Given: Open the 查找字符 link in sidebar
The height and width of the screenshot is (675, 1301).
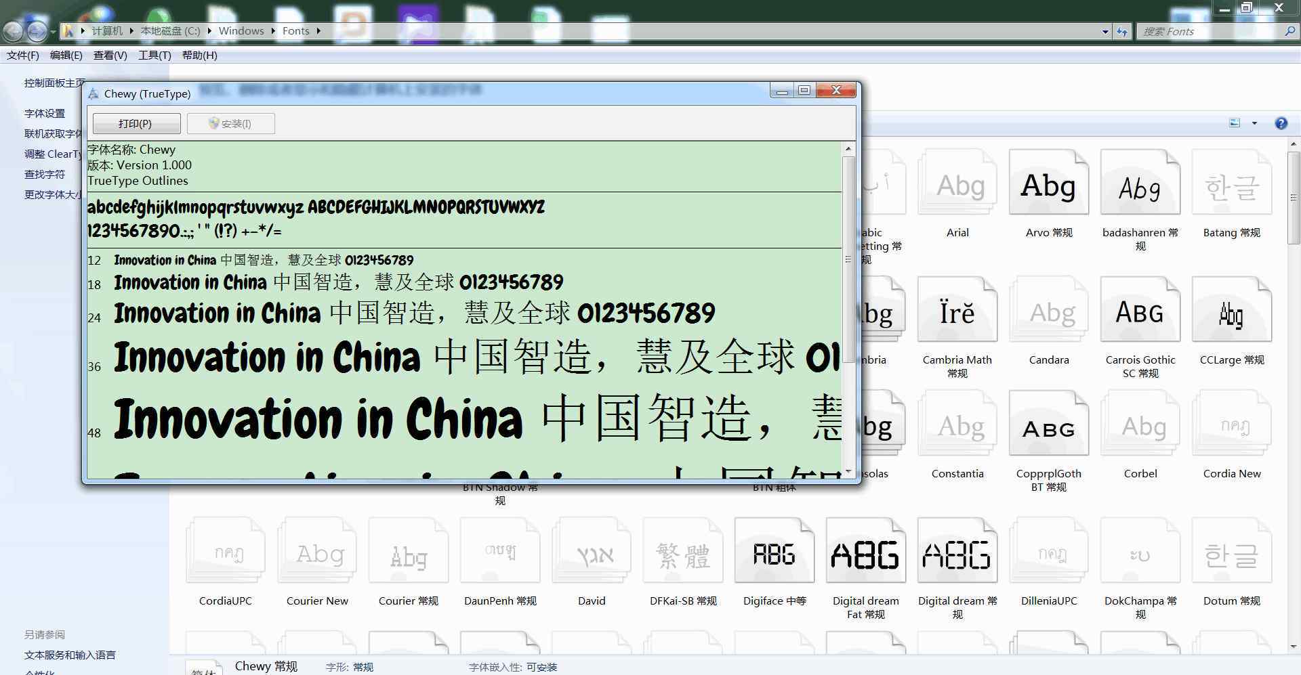Looking at the screenshot, I should [45, 175].
